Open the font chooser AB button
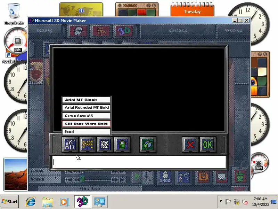278x209 pixels. tap(70, 145)
